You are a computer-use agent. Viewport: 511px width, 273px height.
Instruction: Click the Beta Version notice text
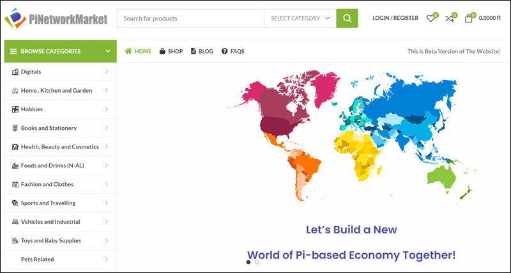(x=454, y=51)
